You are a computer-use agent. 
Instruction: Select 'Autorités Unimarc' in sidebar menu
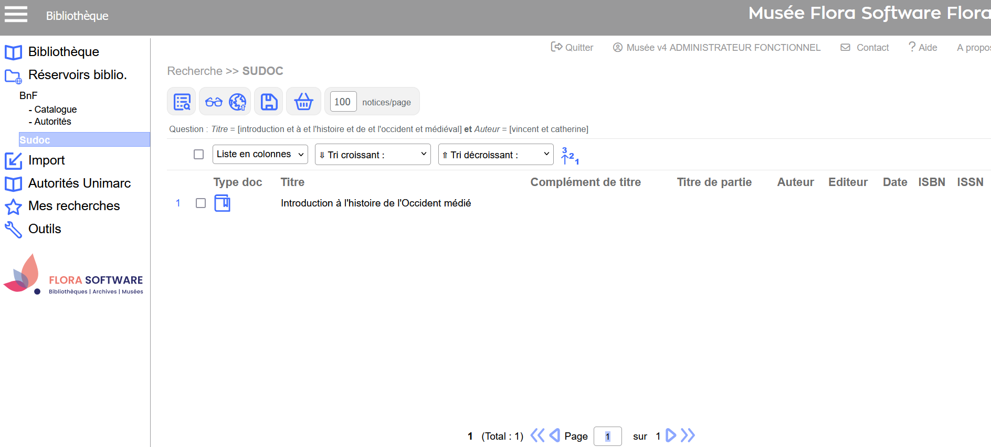click(79, 183)
